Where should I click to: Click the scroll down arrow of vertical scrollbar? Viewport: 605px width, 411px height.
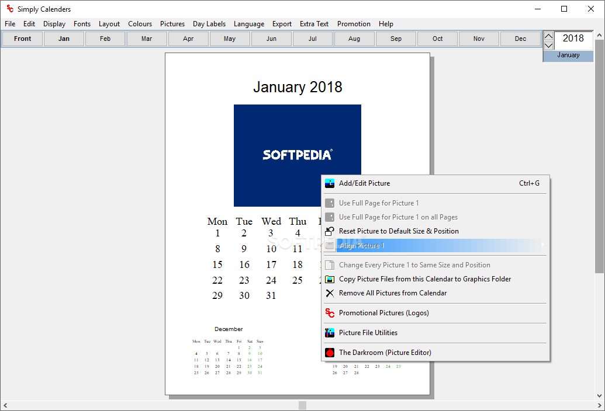click(599, 396)
